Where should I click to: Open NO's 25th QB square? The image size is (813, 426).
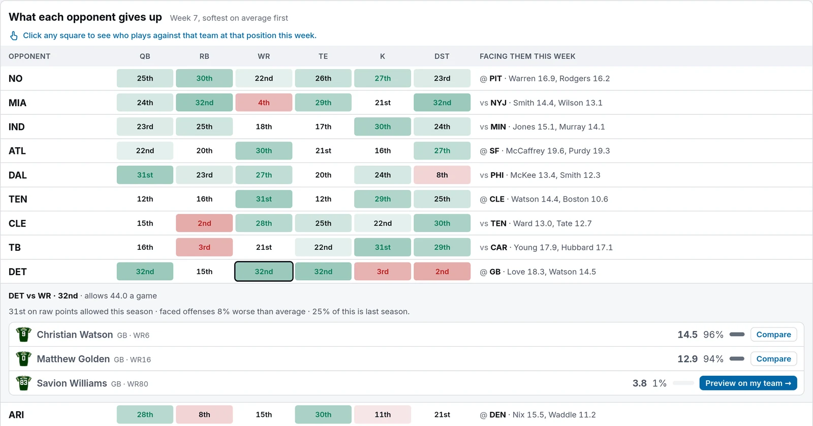tap(145, 78)
